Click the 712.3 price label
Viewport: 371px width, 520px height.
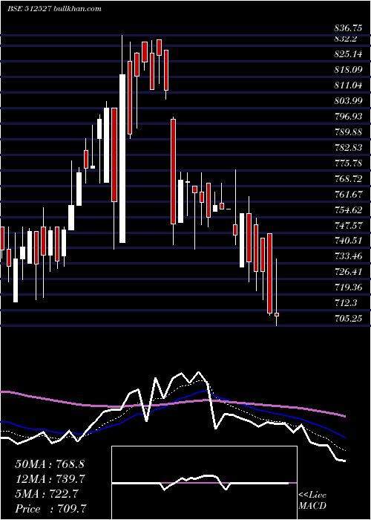click(x=346, y=303)
